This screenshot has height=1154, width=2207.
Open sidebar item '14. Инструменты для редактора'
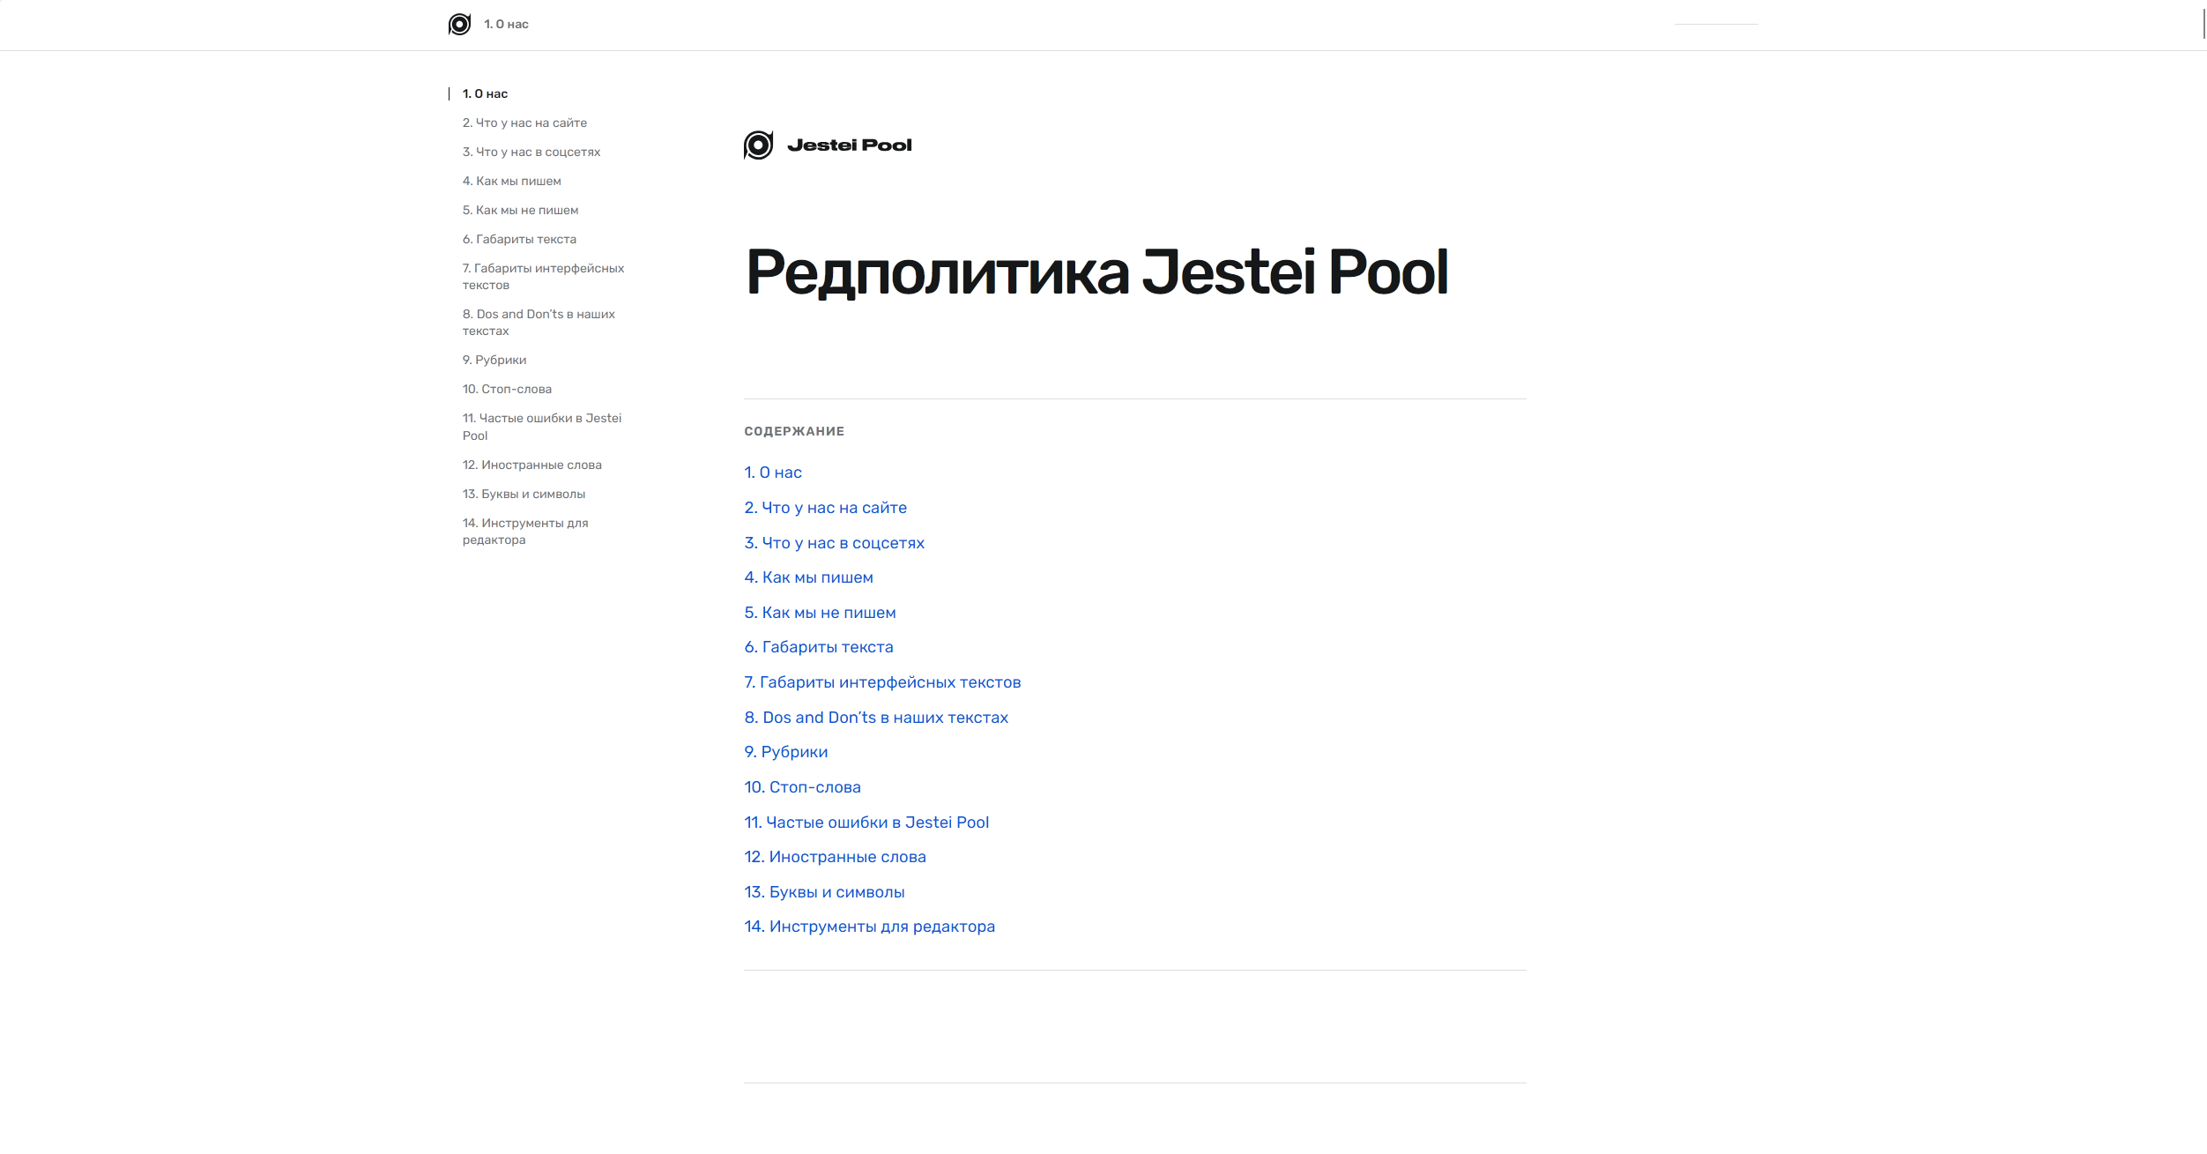tap(525, 532)
